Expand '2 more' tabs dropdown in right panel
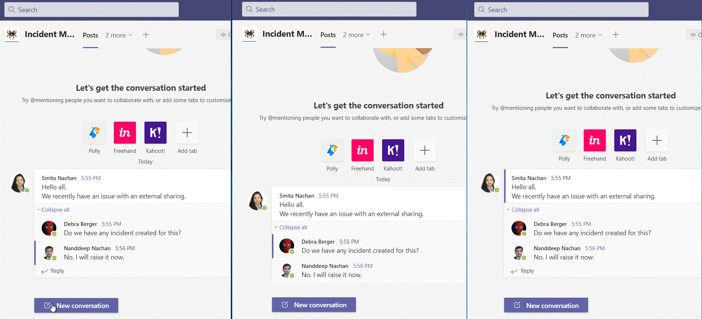Viewport: 702px width, 319px height. [589, 35]
